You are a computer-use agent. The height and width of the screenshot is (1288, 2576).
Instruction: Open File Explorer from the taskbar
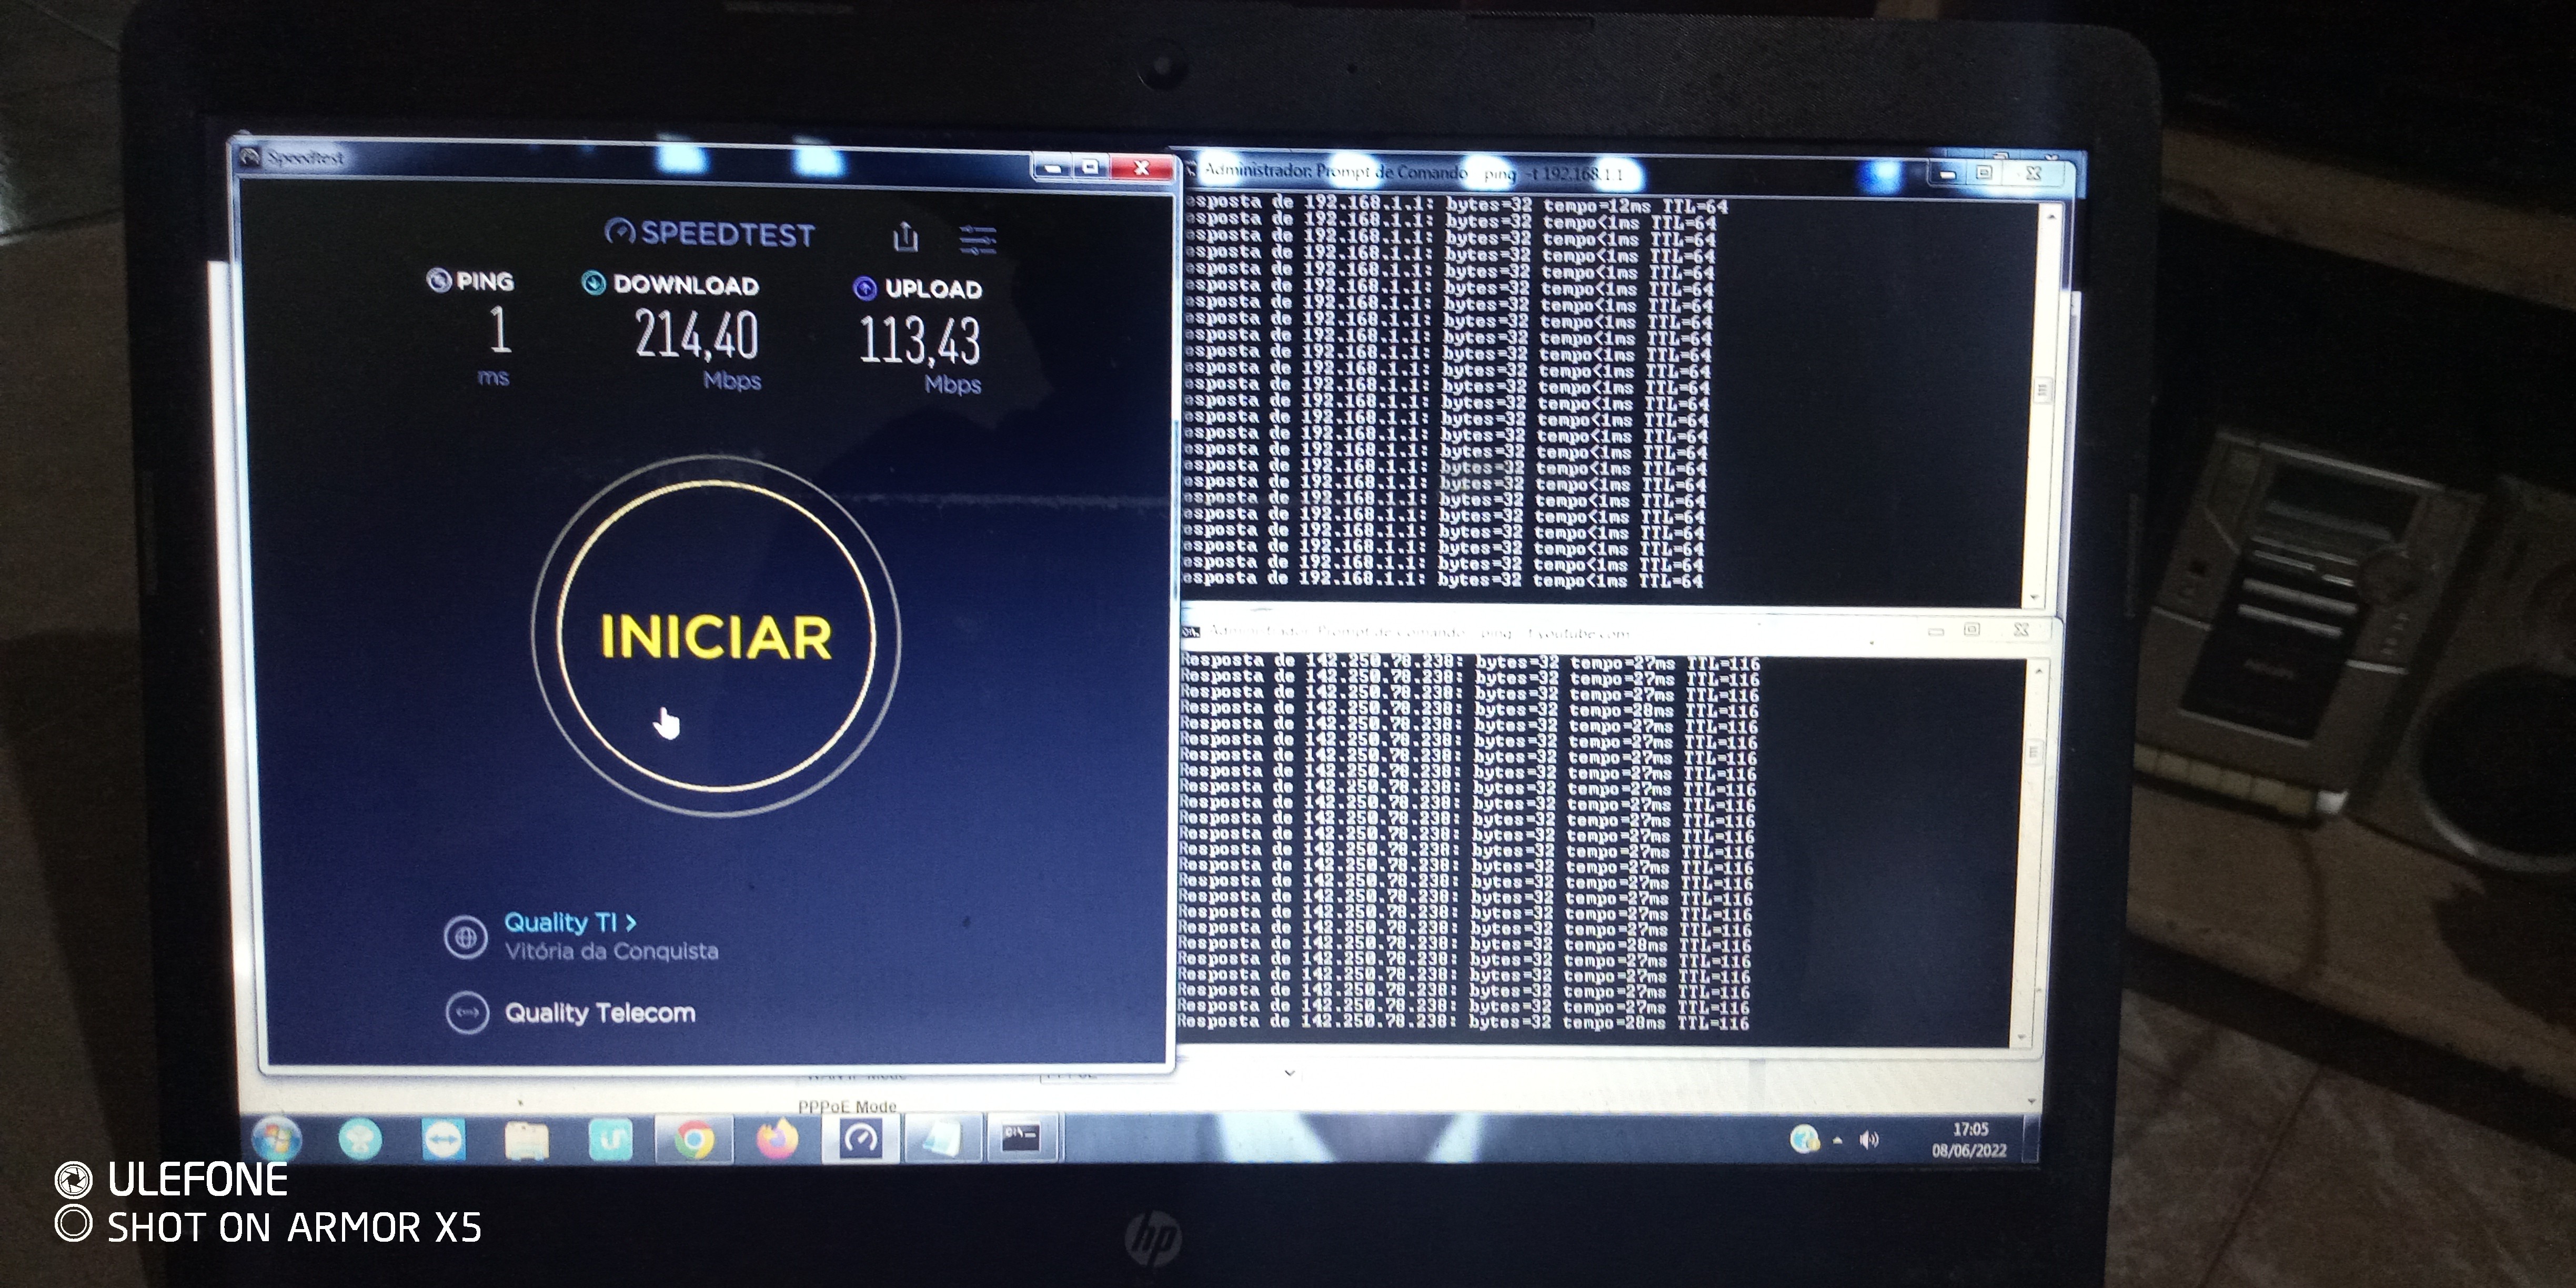[526, 1140]
